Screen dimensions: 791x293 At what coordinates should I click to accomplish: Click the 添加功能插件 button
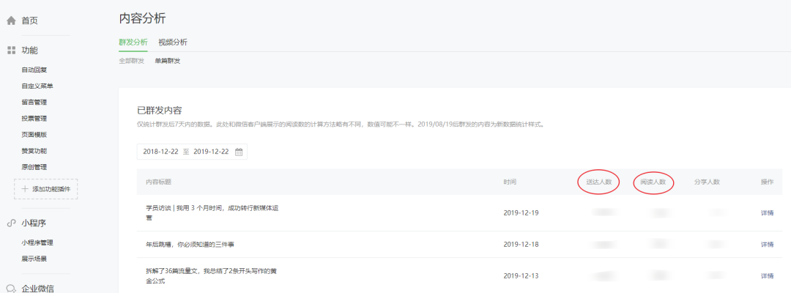tap(46, 189)
